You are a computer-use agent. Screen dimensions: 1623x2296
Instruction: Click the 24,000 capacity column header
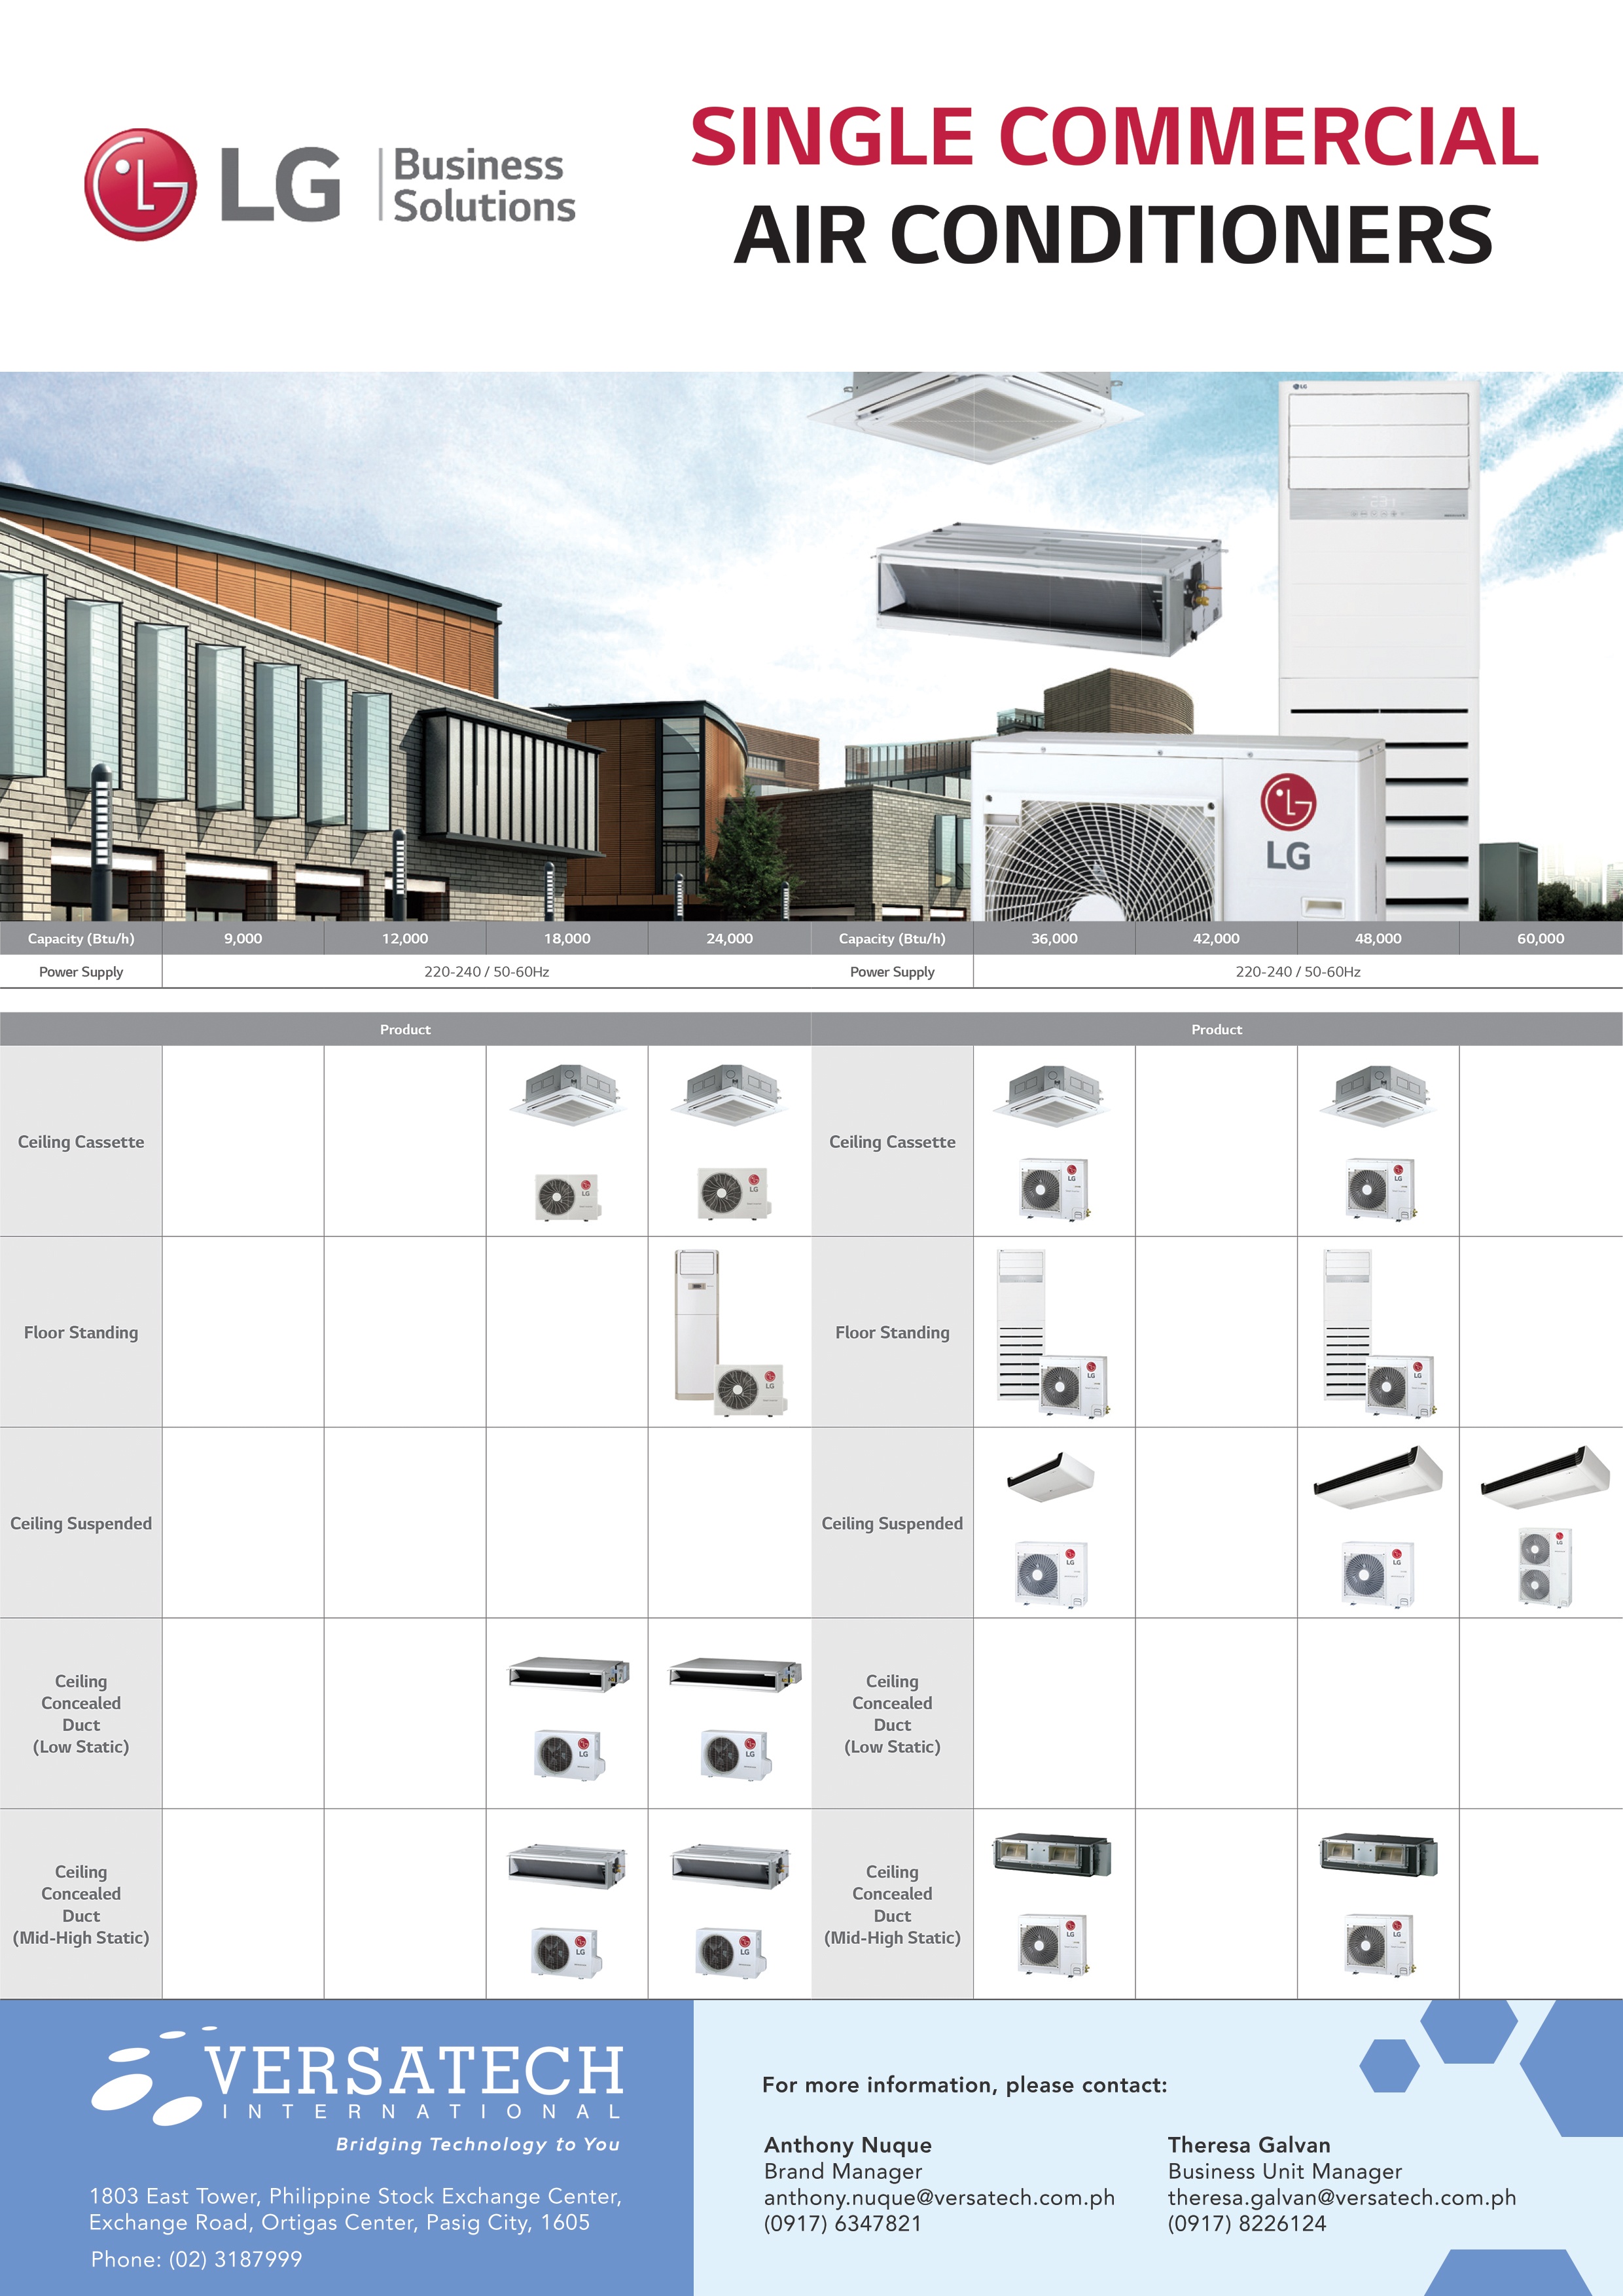[x=730, y=938]
